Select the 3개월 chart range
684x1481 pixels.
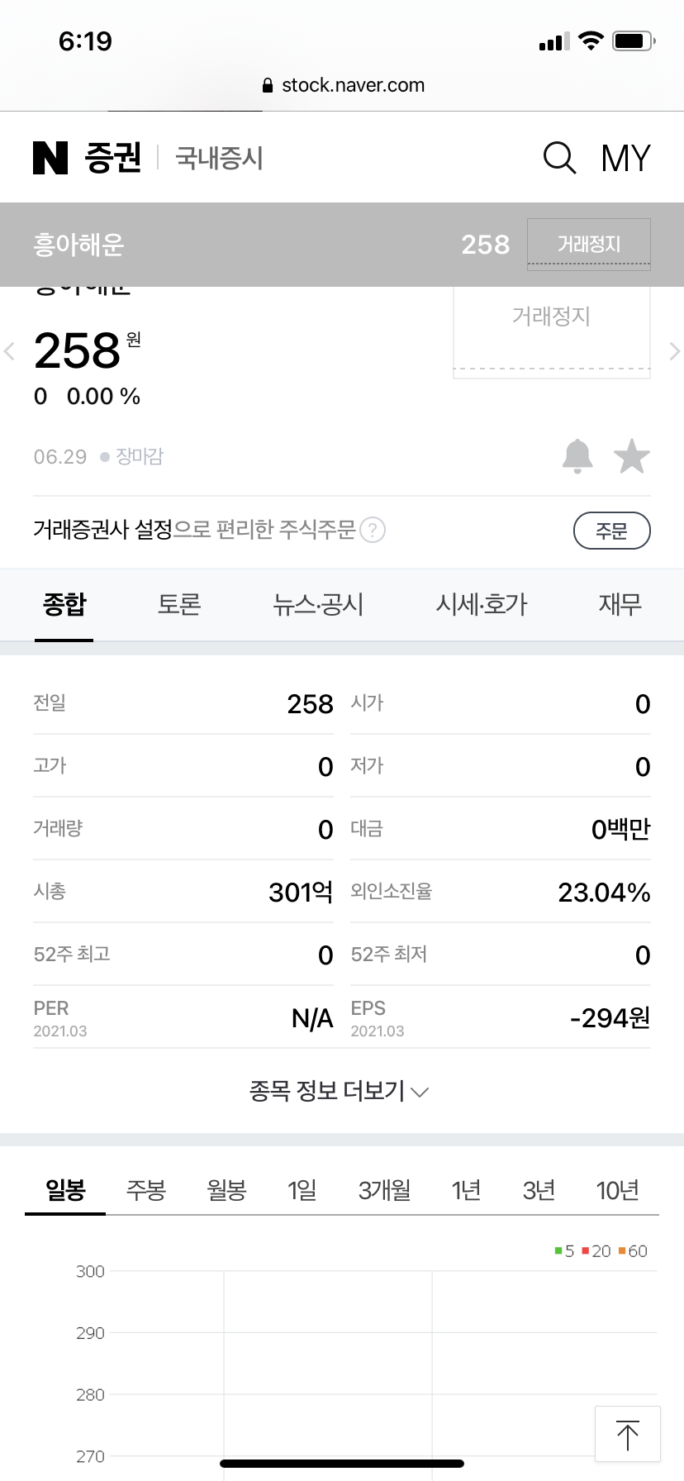(384, 1190)
